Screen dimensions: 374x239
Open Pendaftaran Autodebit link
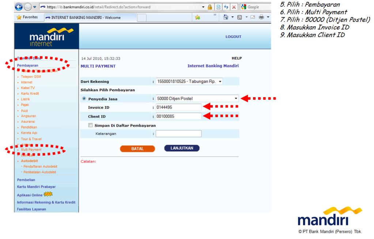coord(40,167)
